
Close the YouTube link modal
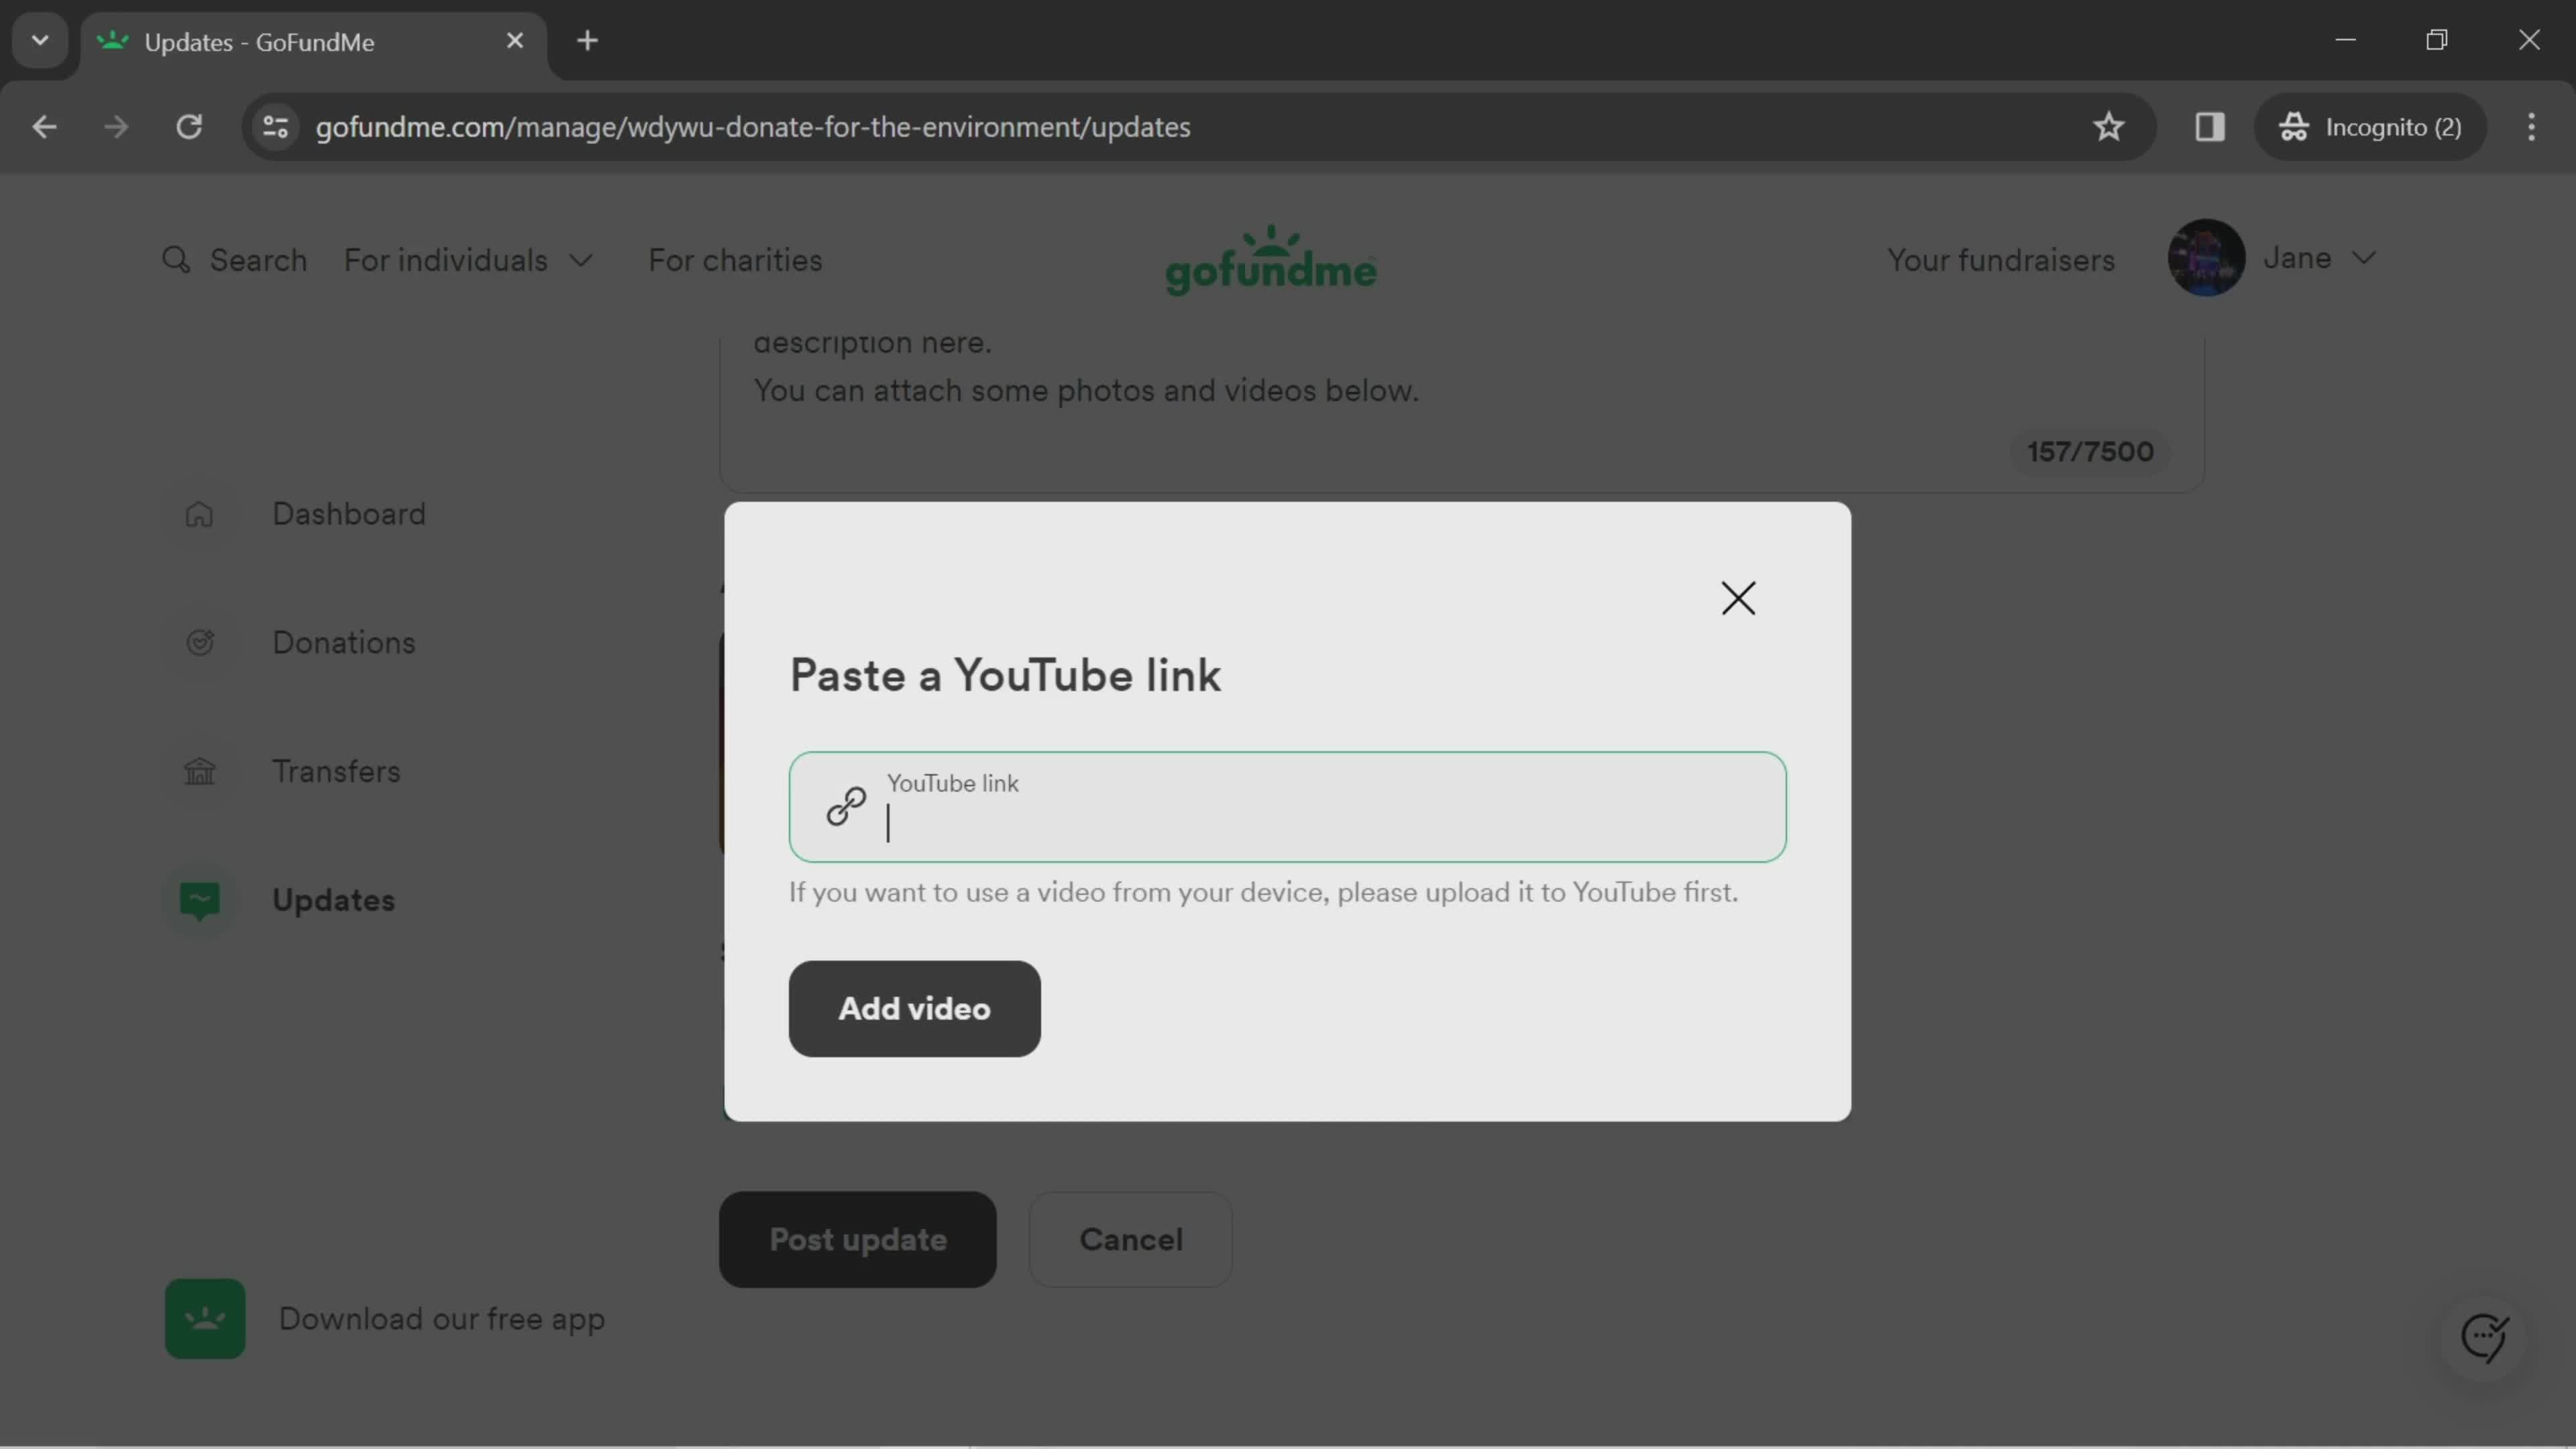point(1741,596)
